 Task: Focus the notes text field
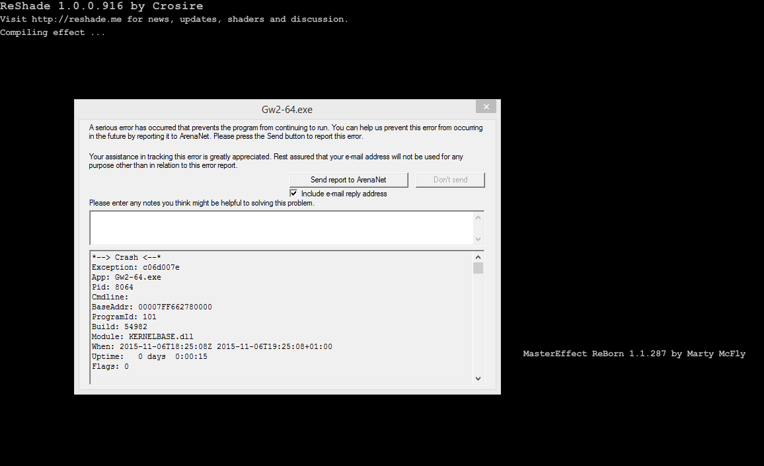pos(282,227)
